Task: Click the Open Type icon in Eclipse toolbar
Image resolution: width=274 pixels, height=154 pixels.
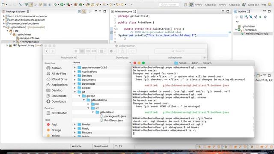Action: coord(88,5)
